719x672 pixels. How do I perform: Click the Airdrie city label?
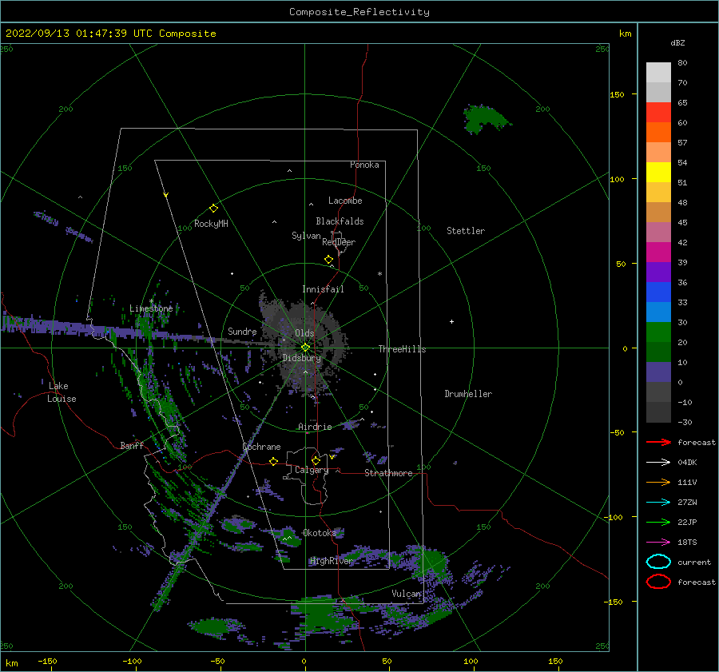pyautogui.click(x=315, y=427)
